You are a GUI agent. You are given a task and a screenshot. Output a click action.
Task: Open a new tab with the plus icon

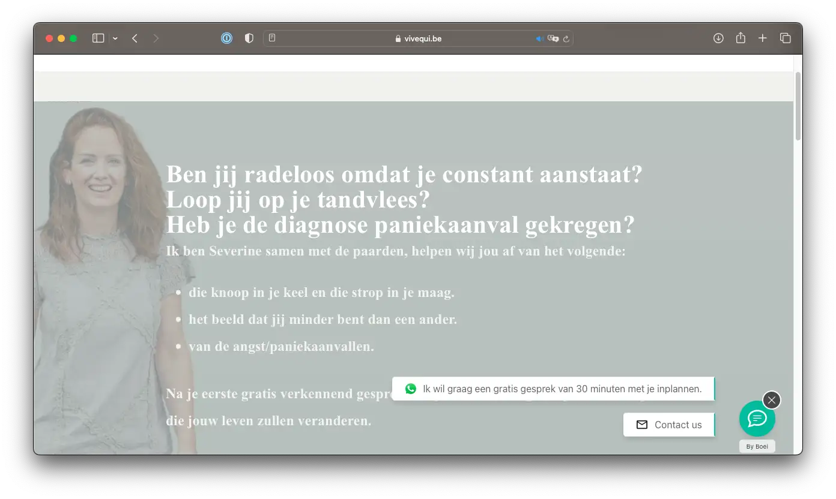click(x=763, y=38)
